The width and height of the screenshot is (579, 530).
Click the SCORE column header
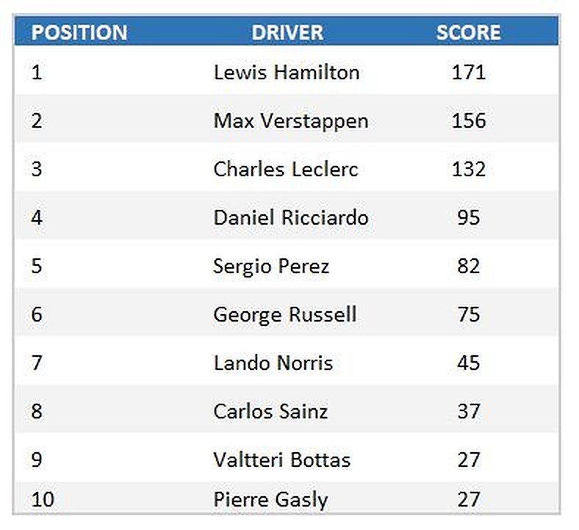pos(468,33)
